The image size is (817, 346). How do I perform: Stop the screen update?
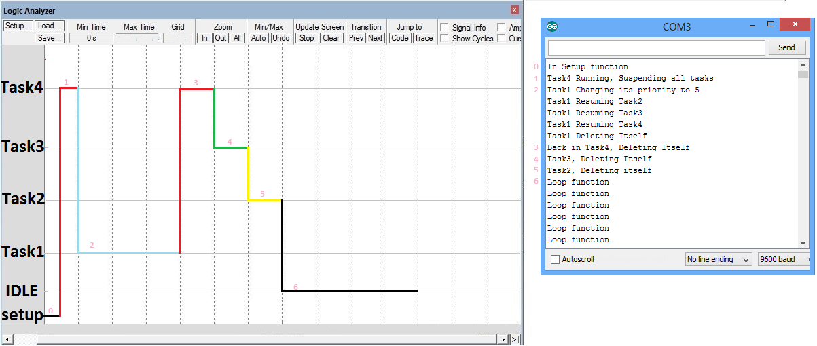(x=307, y=38)
